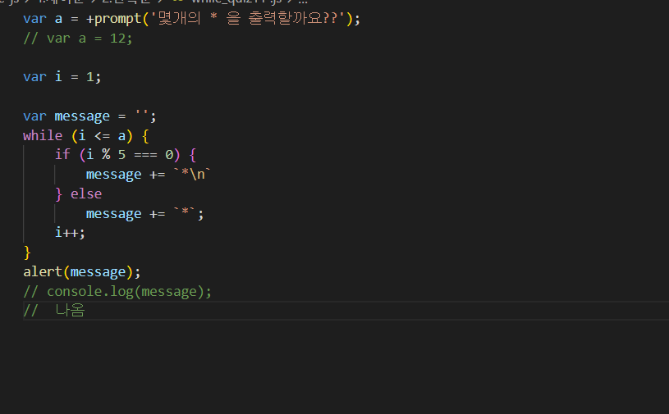This screenshot has width=669, height=414.
Task: Place cursor on commented line '// var a = 12;'
Action: pos(78,39)
